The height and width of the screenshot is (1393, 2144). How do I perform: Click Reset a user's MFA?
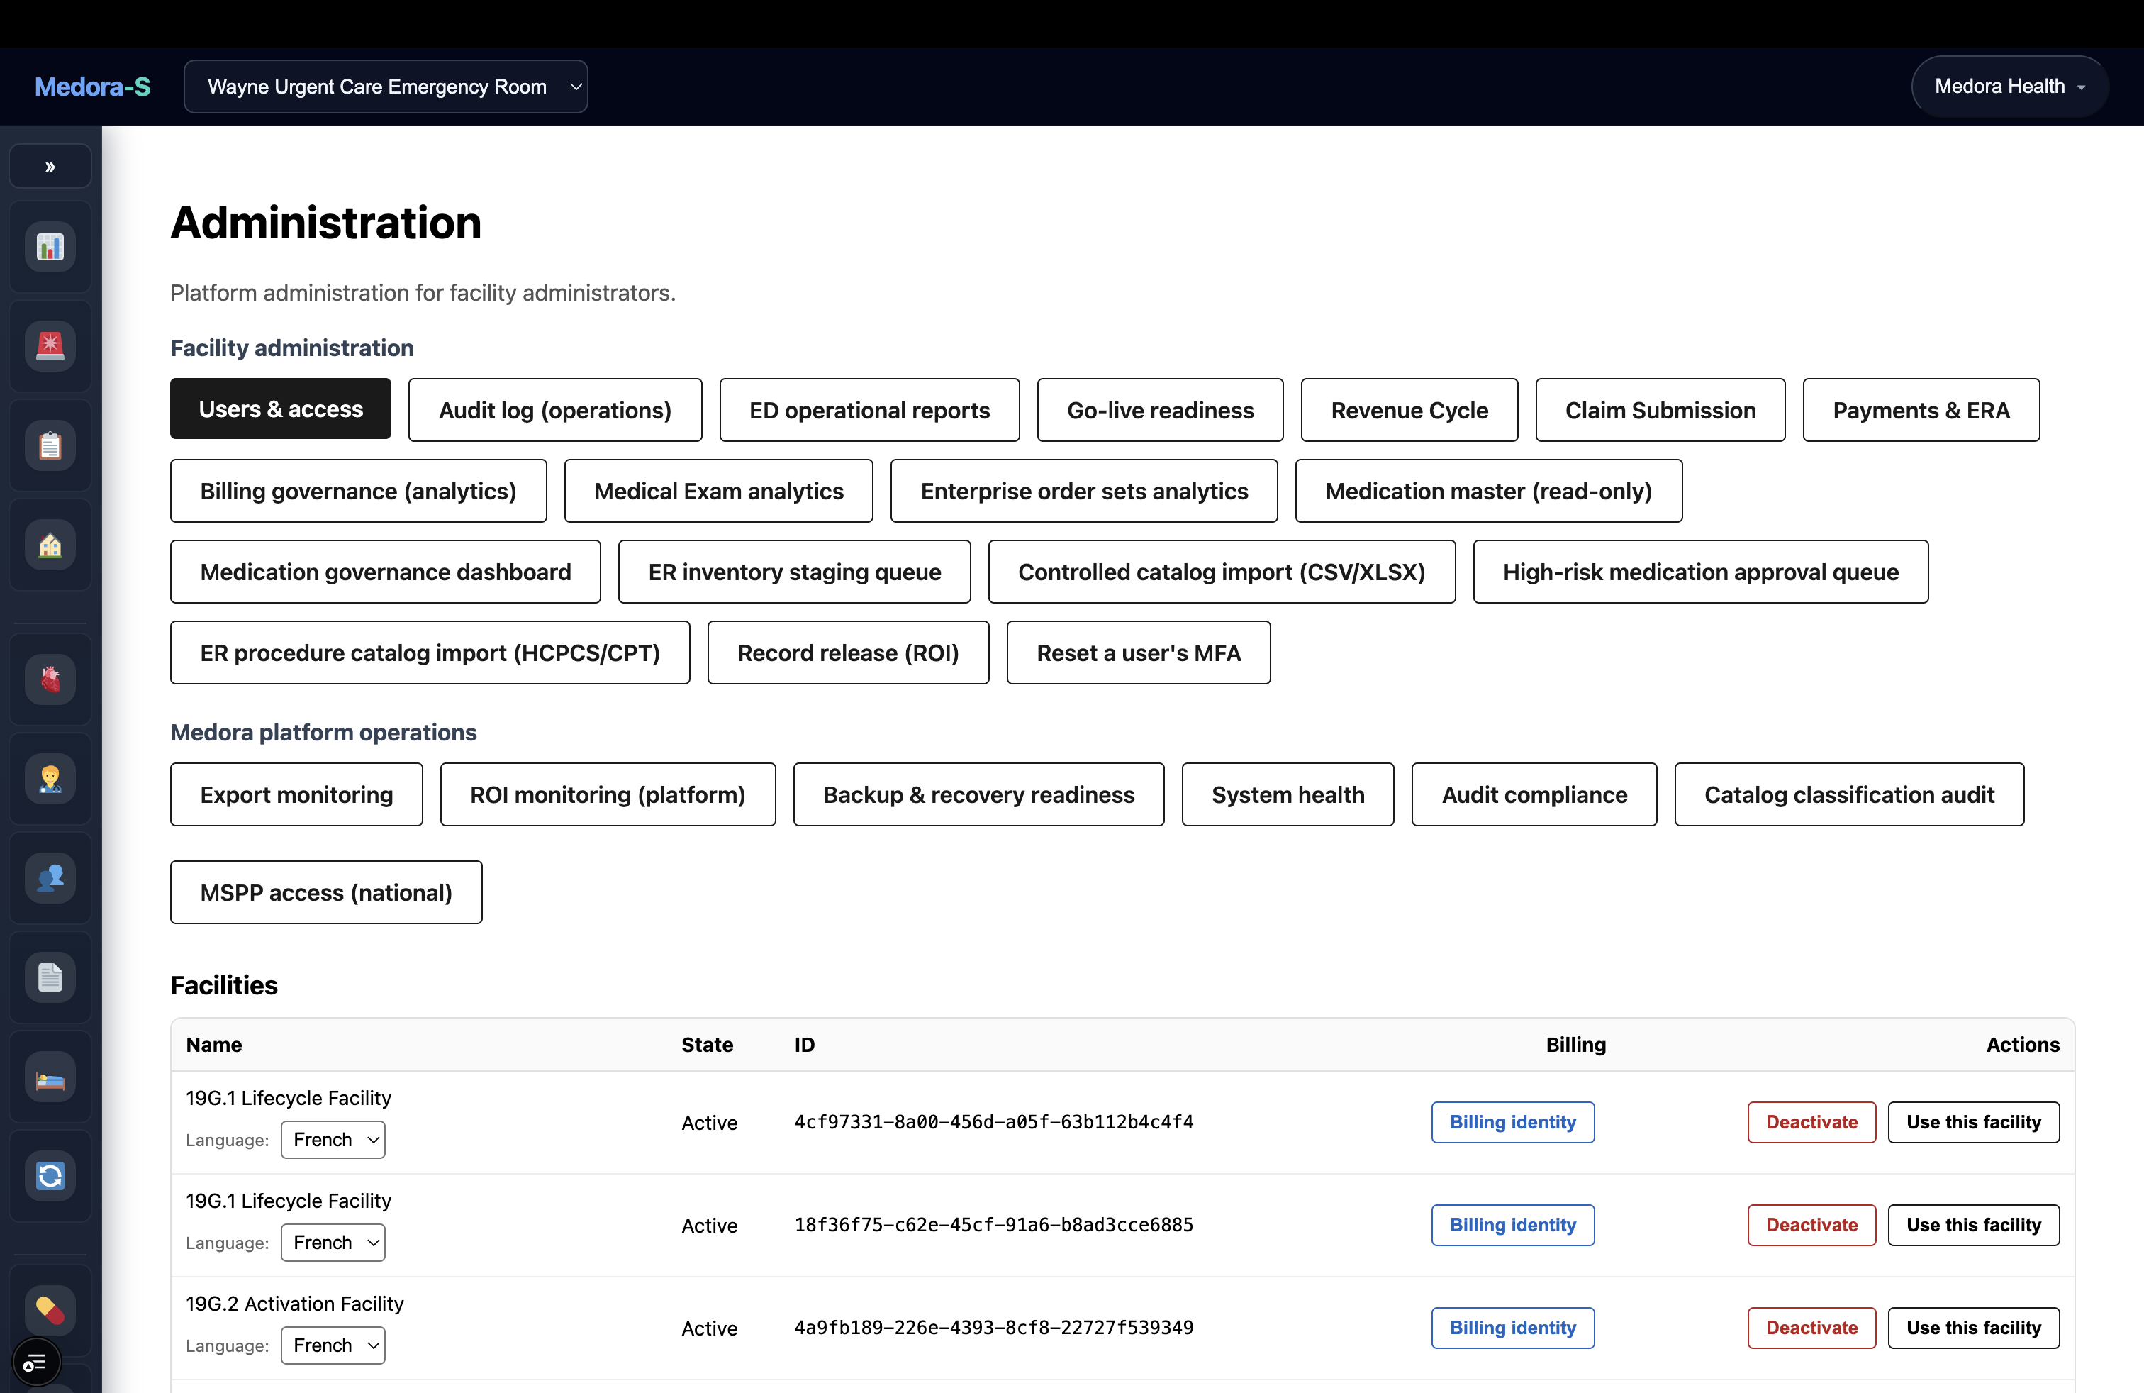1139,653
